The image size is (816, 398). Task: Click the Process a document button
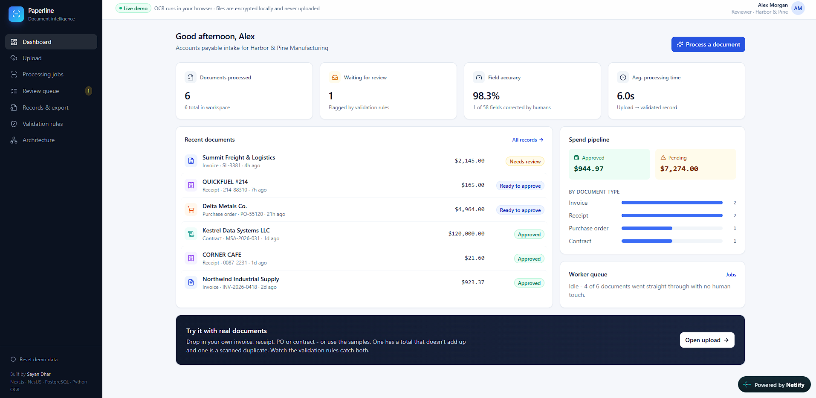click(708, 44)
